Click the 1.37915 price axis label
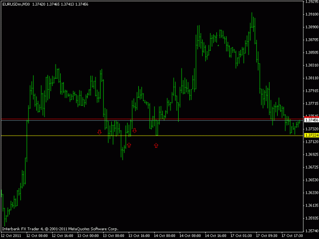The width and height of the screenshot is (319, 239). pos(312,91)
